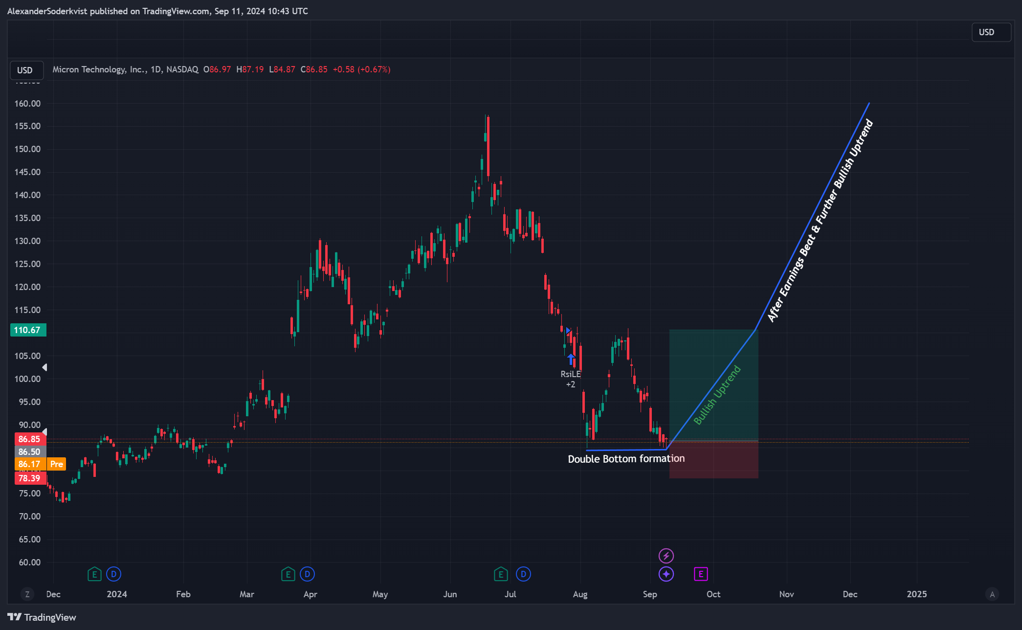Viewport: 1022px width, 630px height.
Task: Click the orange Pre label
Action: click(x=57, y=464)
